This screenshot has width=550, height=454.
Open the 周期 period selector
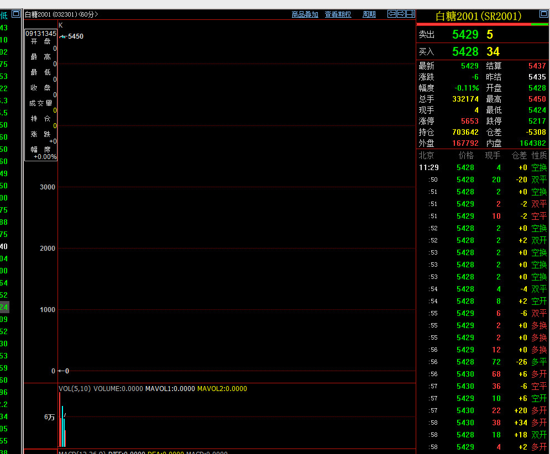click(x=369, y=14)
